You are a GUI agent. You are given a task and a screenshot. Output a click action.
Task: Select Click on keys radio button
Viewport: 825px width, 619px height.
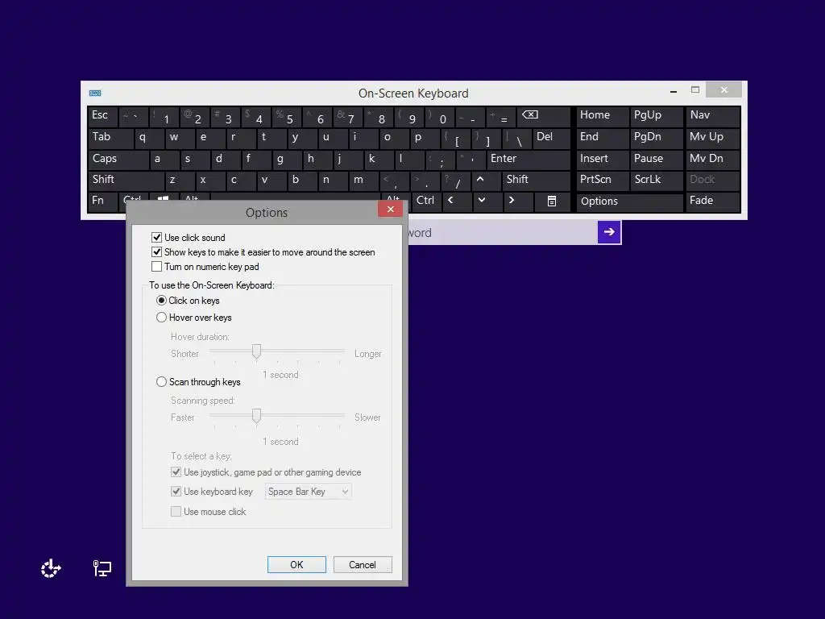(161, 301)
